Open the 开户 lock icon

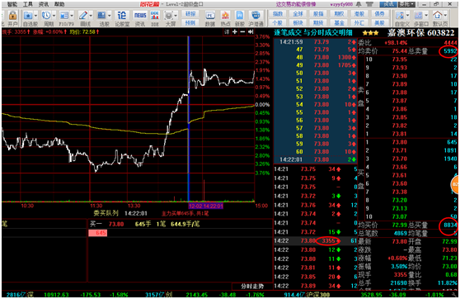pos(12,16)
